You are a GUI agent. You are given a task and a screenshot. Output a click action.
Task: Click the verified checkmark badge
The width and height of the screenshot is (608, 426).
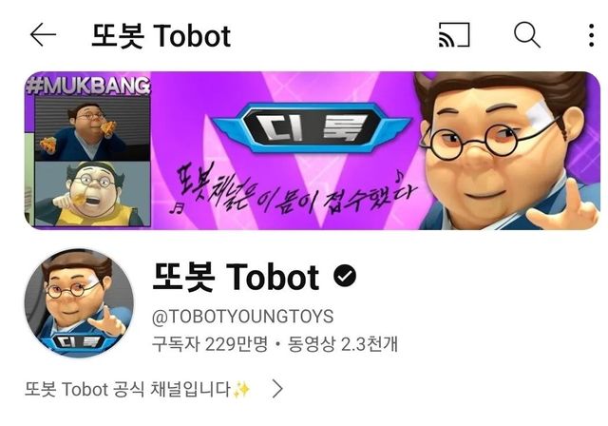tap(345, 276)
